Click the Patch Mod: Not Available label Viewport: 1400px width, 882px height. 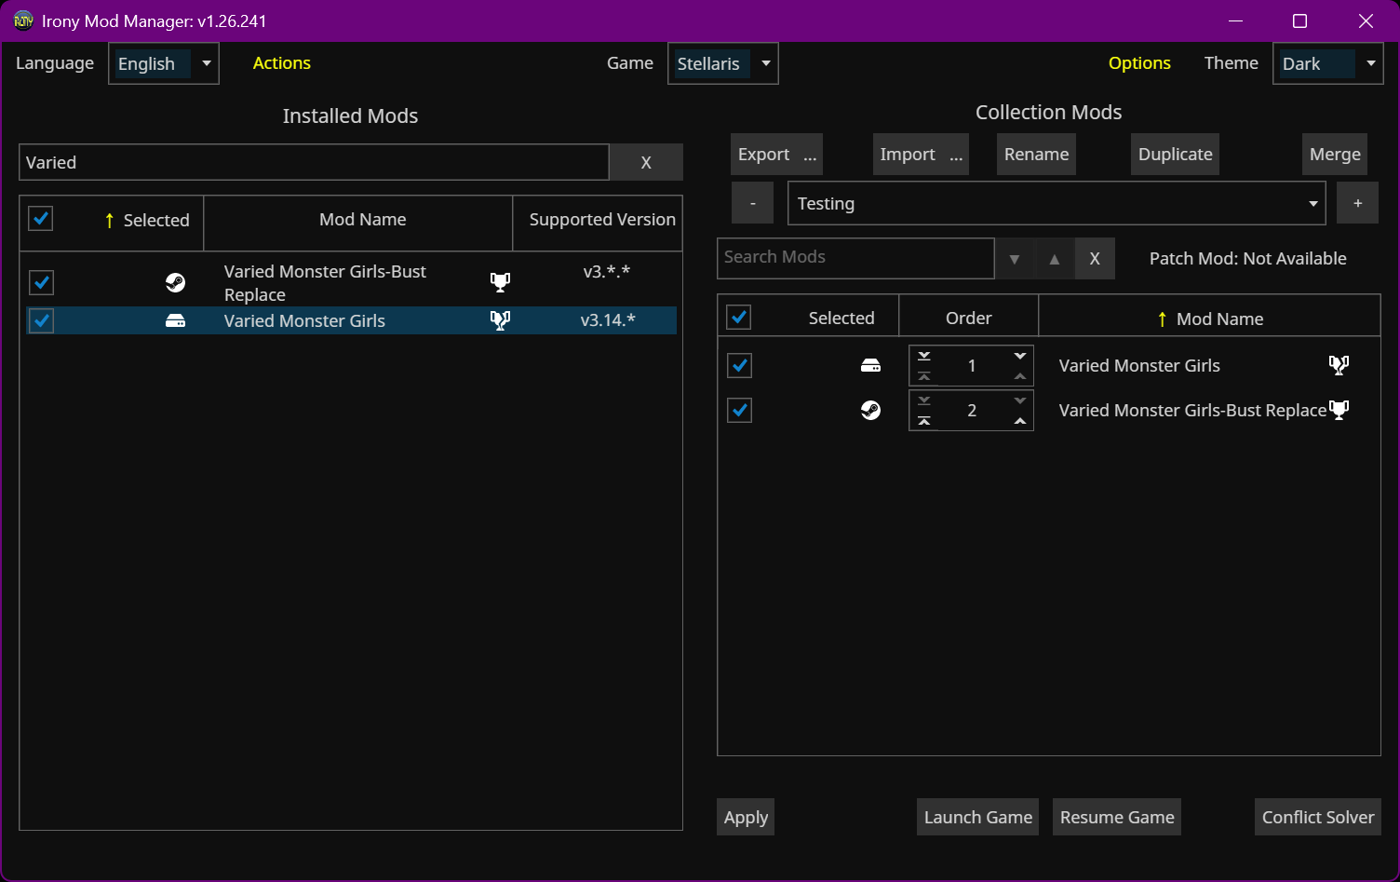(x=1247, y=259)
